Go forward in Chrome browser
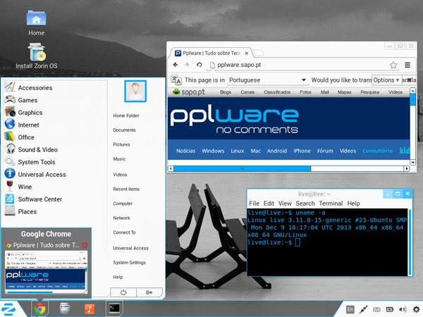Screen dimensions: 423x317 [x=187, y=65]
